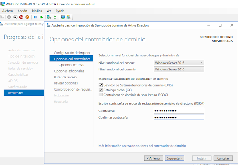Click the Share/resources toolbar icon
This screenshot has width=238, height=165.
pos(69,17)
